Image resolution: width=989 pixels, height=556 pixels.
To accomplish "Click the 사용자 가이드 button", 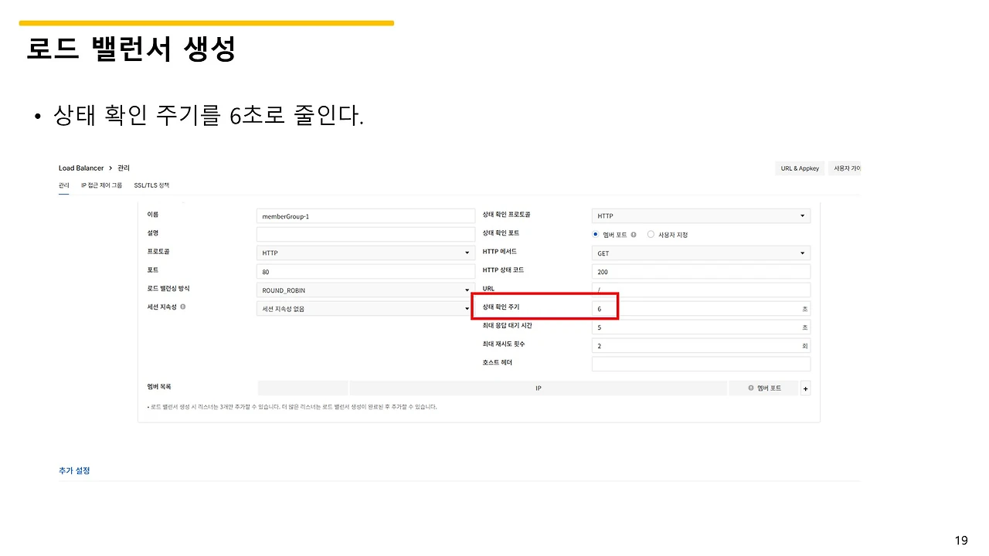I will pos(845,168).
